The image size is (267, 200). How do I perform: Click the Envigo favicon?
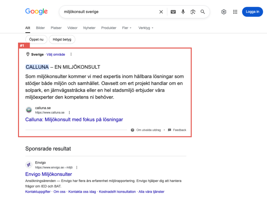29,165
